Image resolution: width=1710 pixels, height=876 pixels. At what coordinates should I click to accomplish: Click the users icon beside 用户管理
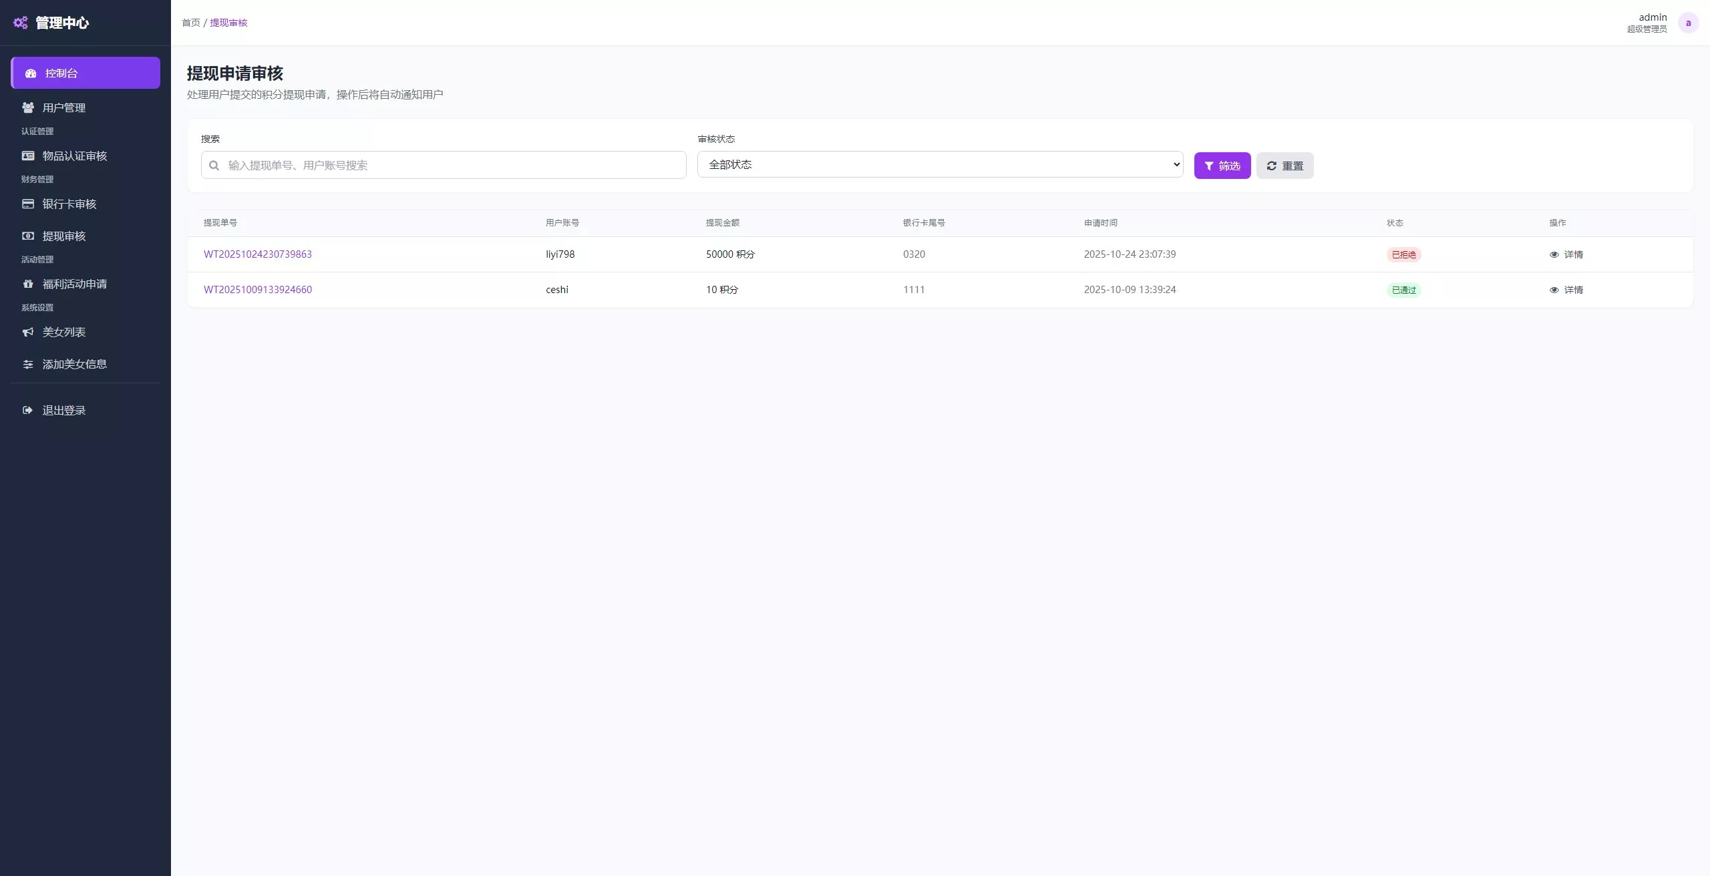click(x=28, y=107)
